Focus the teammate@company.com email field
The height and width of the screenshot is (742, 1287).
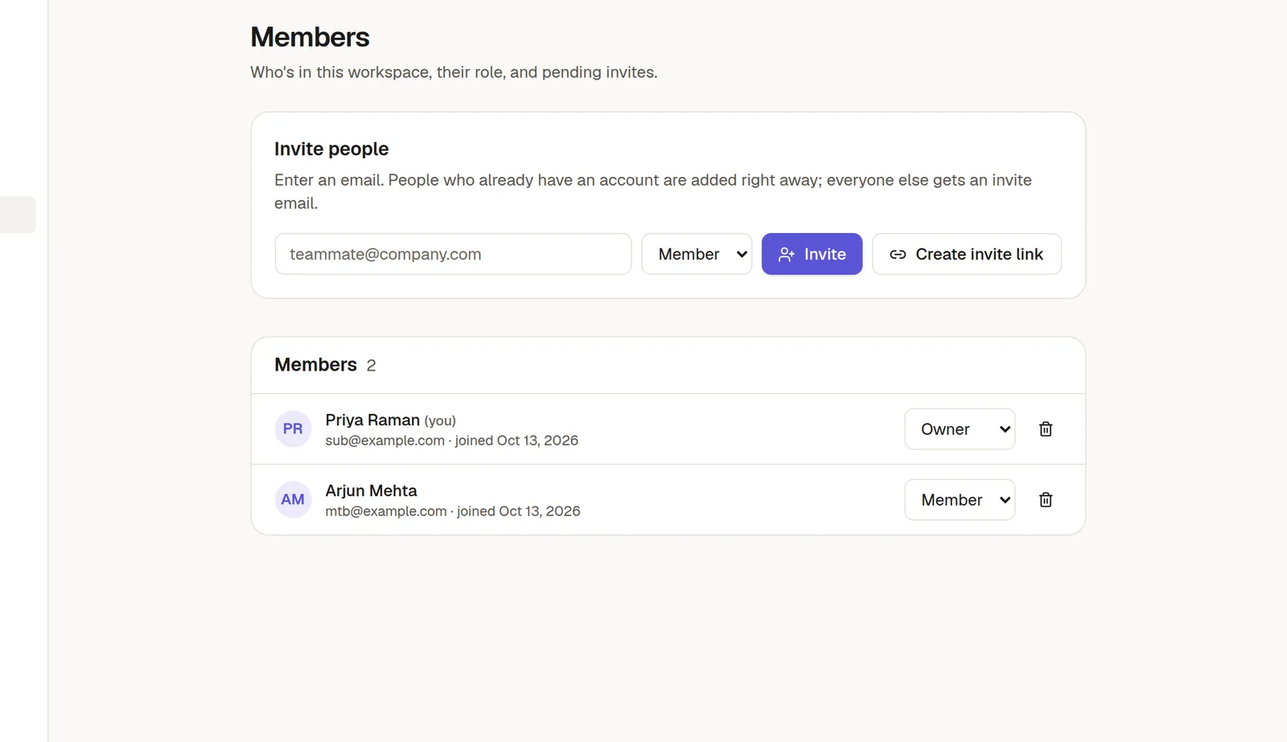click(x=453, y=254)
